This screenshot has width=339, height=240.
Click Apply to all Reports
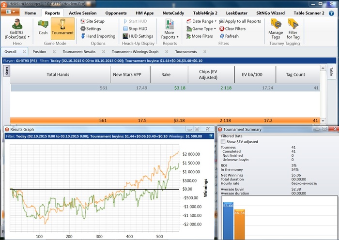click(x=240, y=21)
